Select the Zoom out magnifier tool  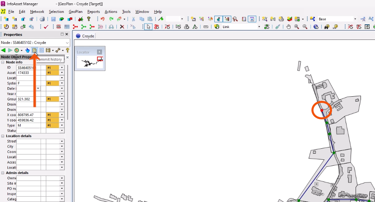tap(305, 27)
